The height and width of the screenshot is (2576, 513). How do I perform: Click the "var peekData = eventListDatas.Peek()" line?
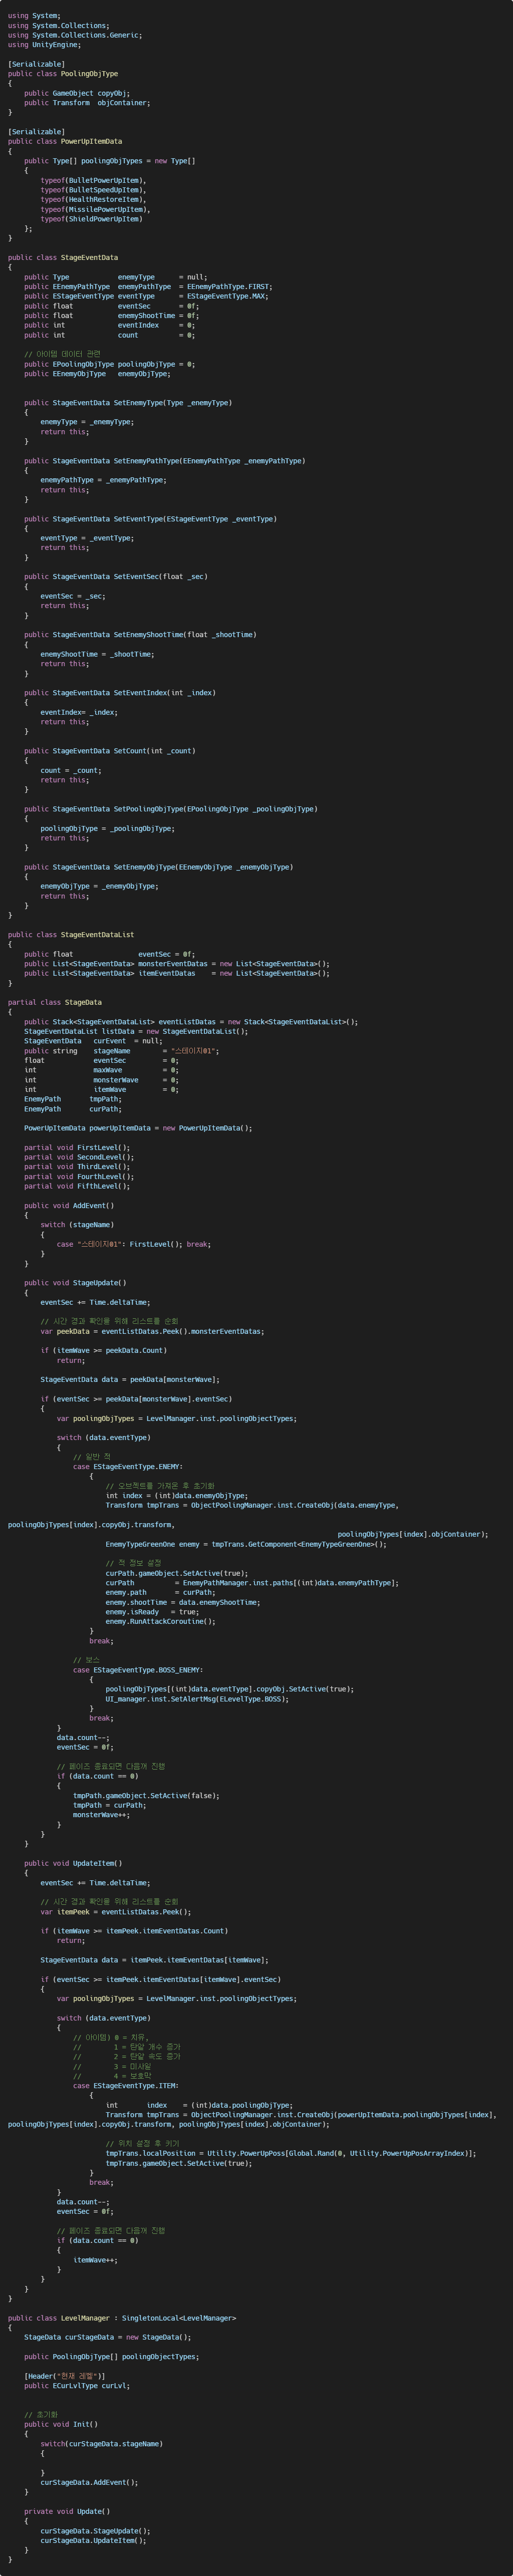[x=153, y=1332]
